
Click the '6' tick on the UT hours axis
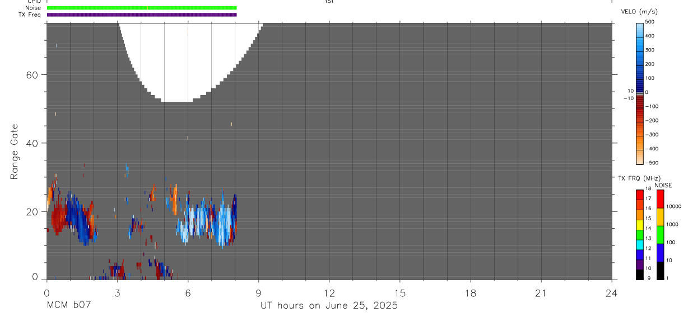pyautogui.click(x=188, y=292)
